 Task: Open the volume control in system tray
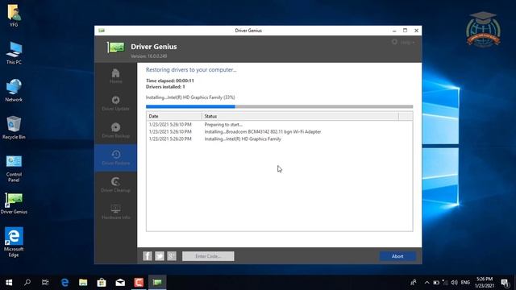click(x=455, y=283)
